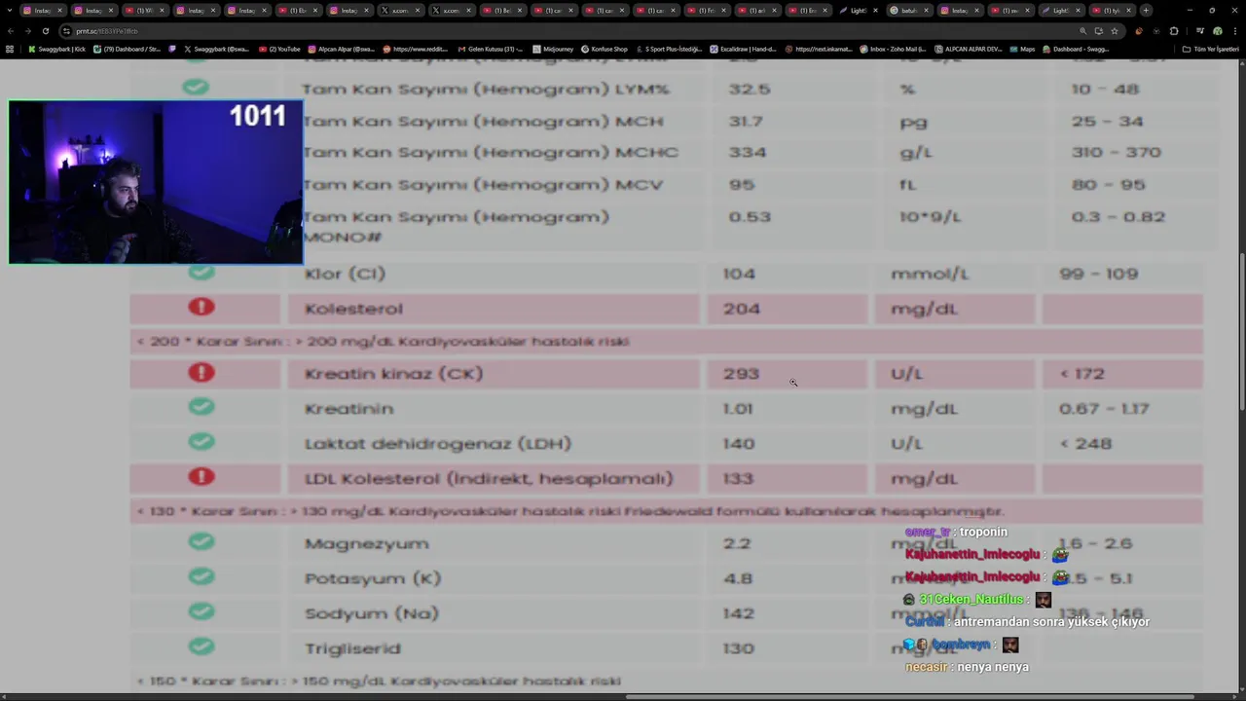The width and height of the screenshot is (1246, 701).
Task: Click the red alert icon beside LDL Kolesterol
Action: [202, 476]
